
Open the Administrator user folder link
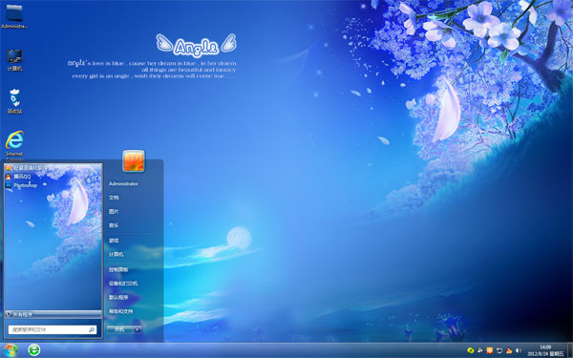pos(123,183)
